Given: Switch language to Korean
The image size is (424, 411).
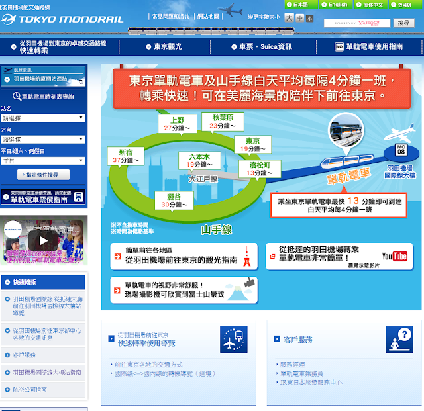Looking at the screenshot, I should [405, 5].
